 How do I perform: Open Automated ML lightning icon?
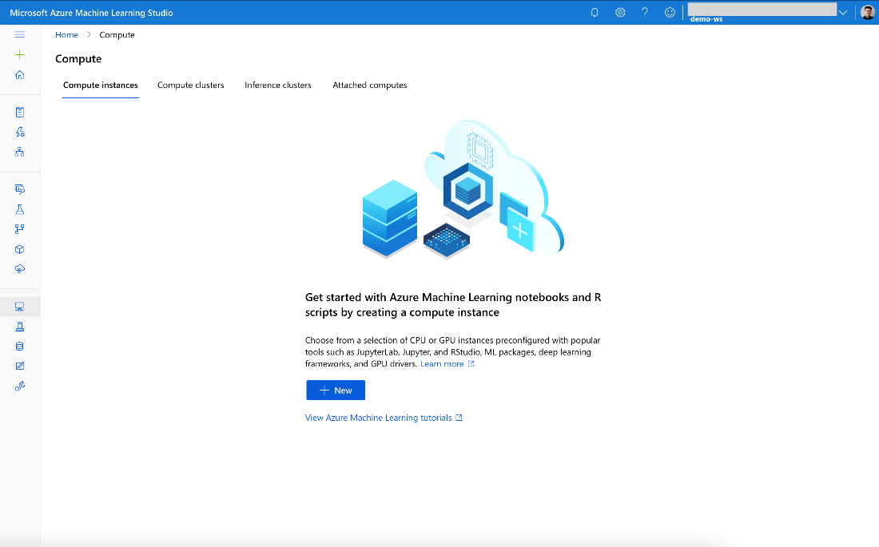20,132
